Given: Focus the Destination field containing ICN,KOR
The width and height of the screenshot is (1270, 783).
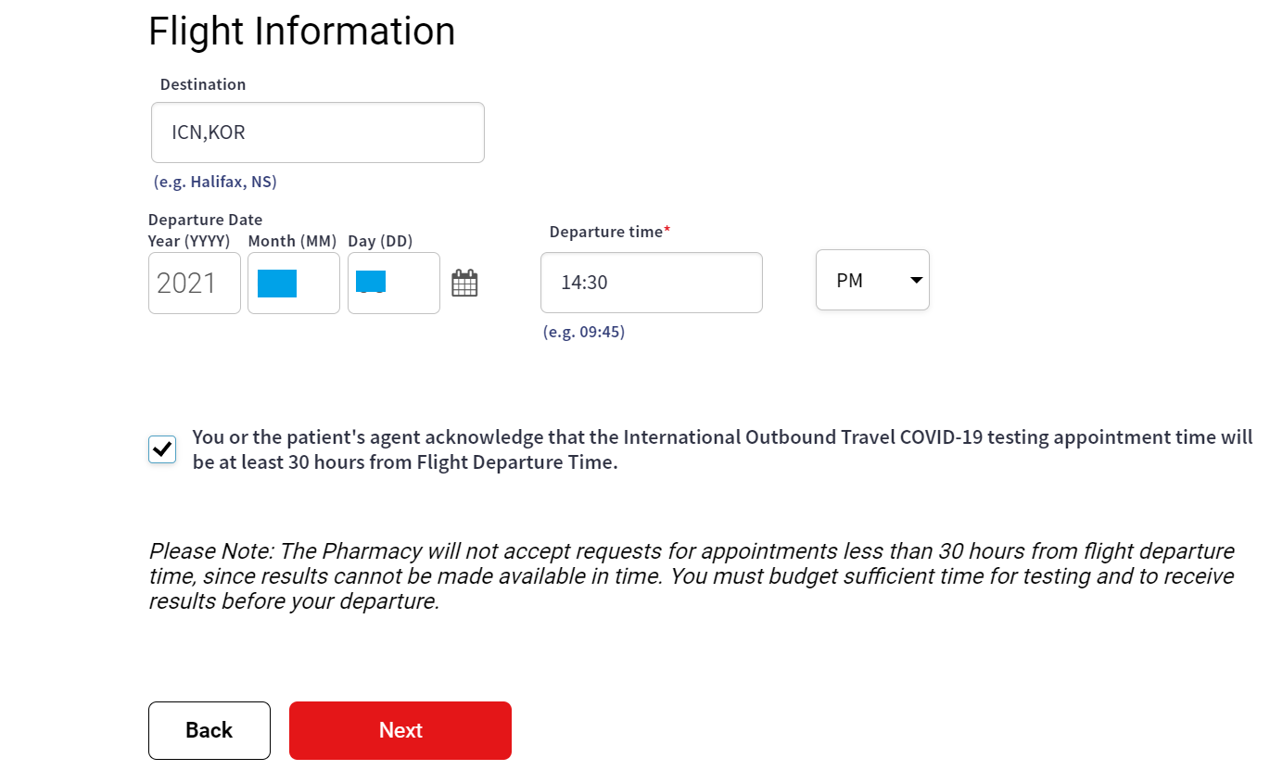Looking at the screenshot, I should (x=317, y=133).
